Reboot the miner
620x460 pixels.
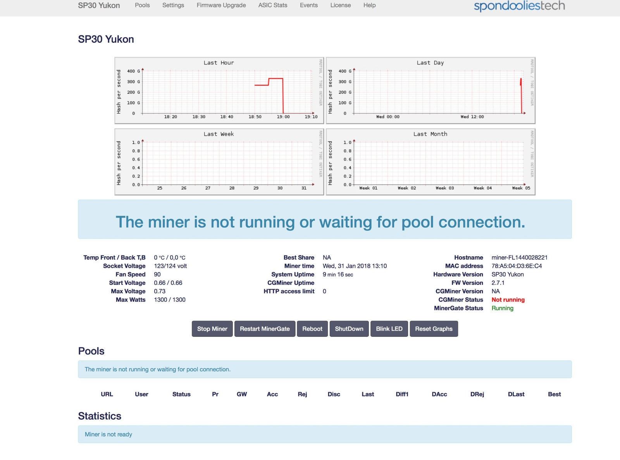click(x=312, y=329)
